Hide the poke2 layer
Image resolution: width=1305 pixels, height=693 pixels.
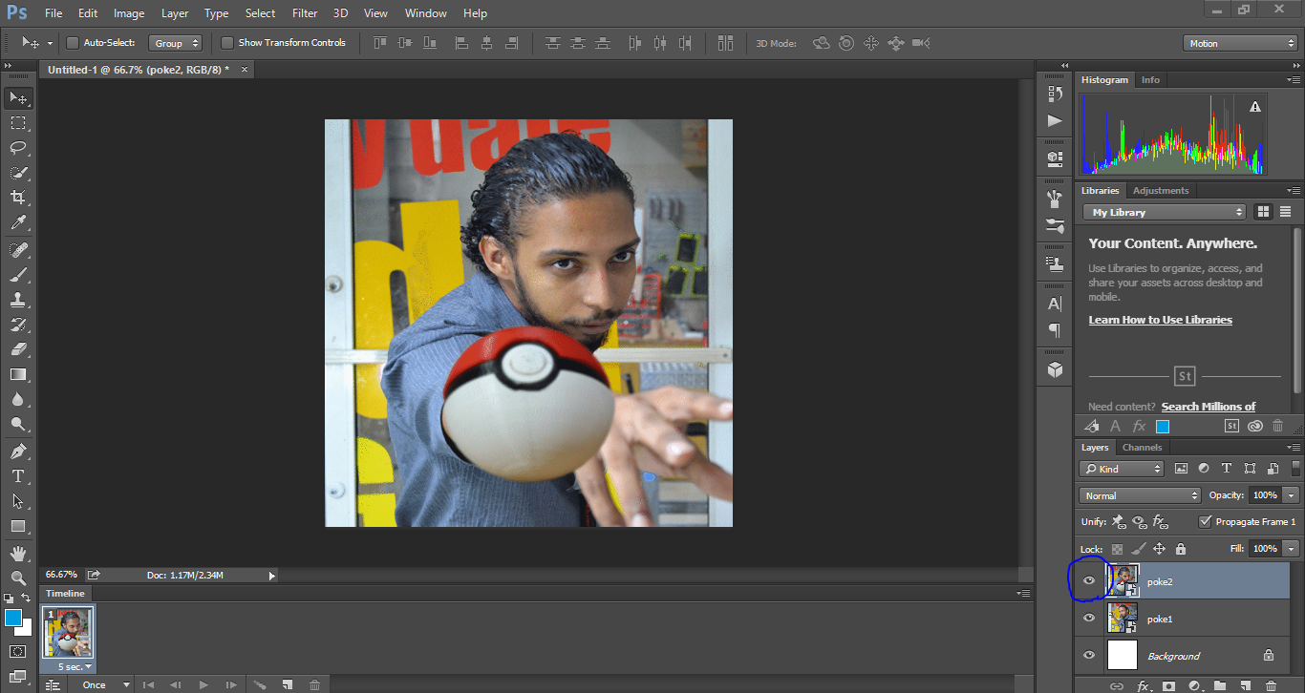pos(1089,580)
